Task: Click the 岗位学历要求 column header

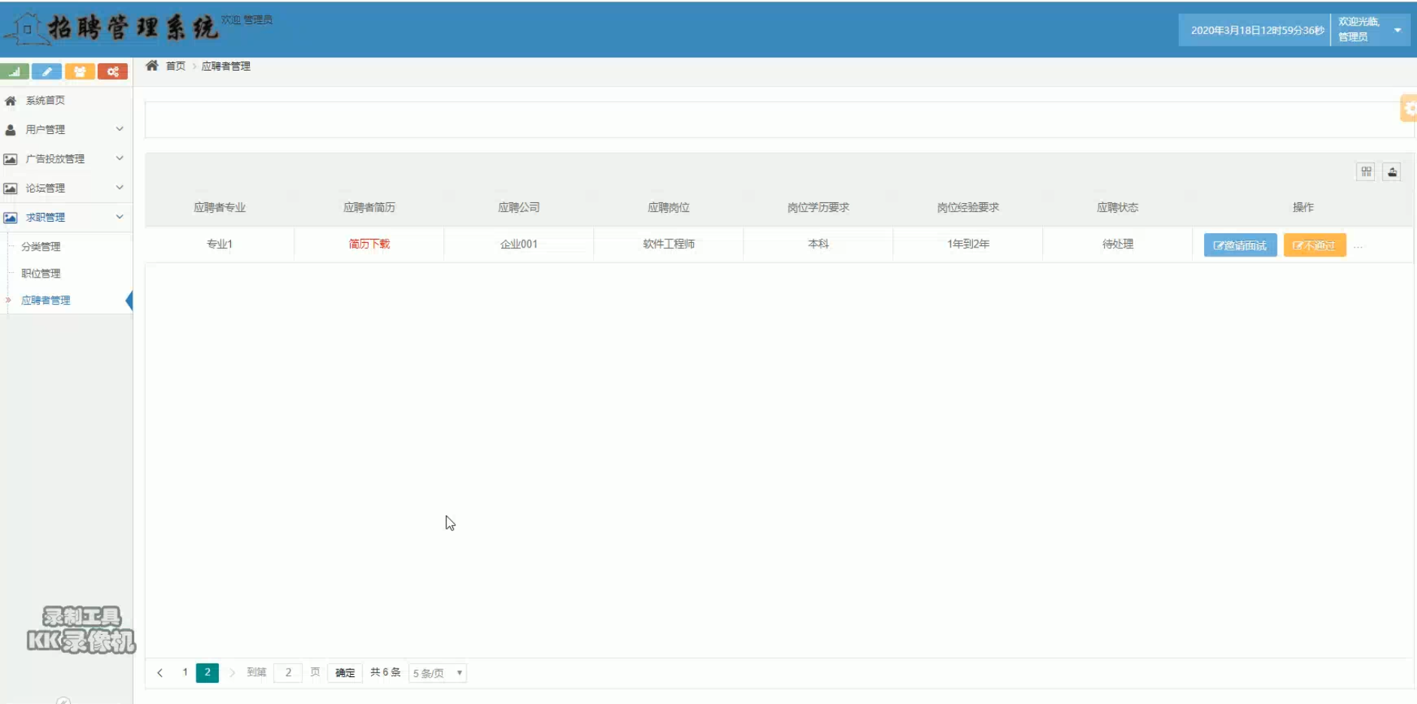Action: [x=818, y=207]
